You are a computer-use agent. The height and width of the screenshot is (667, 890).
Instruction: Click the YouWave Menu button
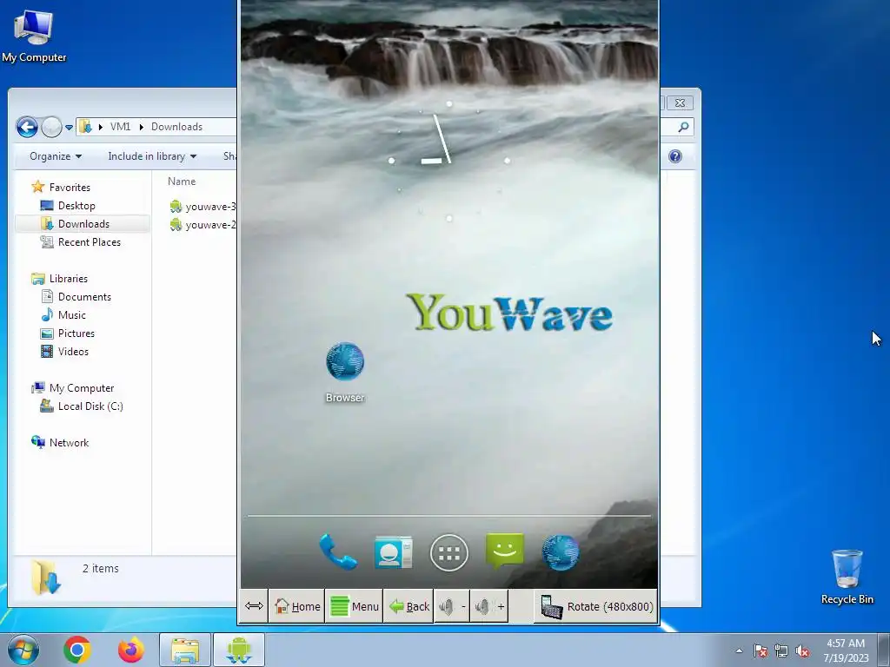coord(355,606)
